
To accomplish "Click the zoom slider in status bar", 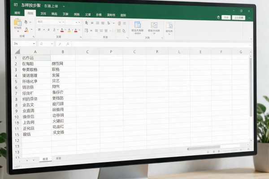I will click(230, 150).
